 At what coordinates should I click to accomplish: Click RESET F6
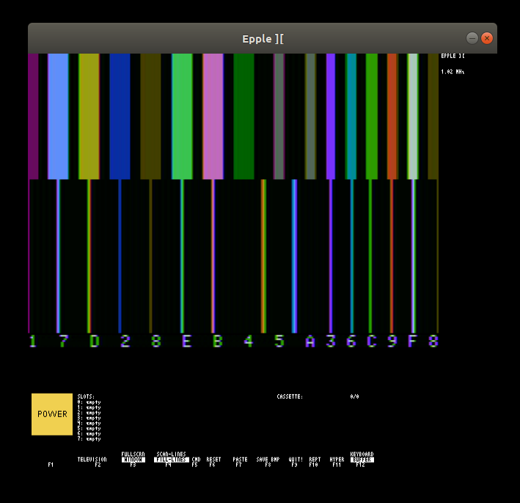[x=213, y=461]
